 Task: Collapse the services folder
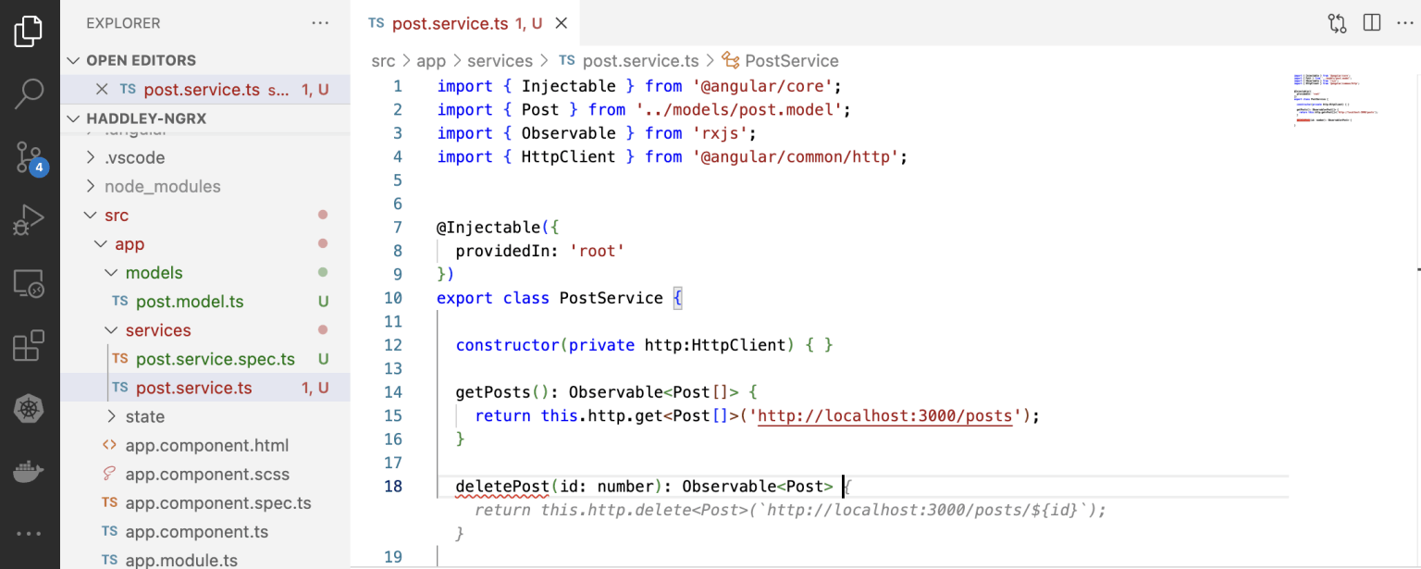[157, 330]
